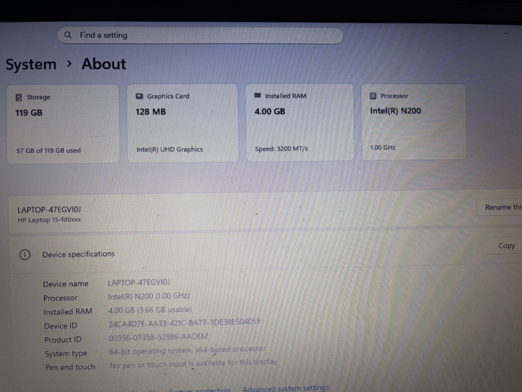Click the Graphics Card icon
522x392 pixels.
139,96
